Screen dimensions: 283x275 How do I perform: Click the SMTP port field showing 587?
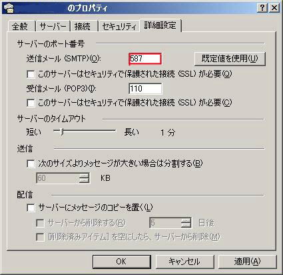click(x=145, y=59)
